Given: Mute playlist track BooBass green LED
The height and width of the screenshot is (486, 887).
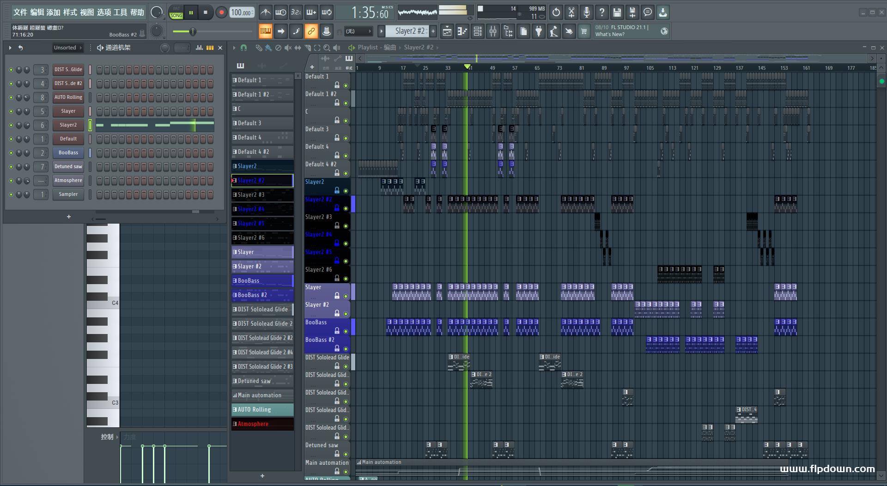Looking at the screenshot, I should coord(346,331).
